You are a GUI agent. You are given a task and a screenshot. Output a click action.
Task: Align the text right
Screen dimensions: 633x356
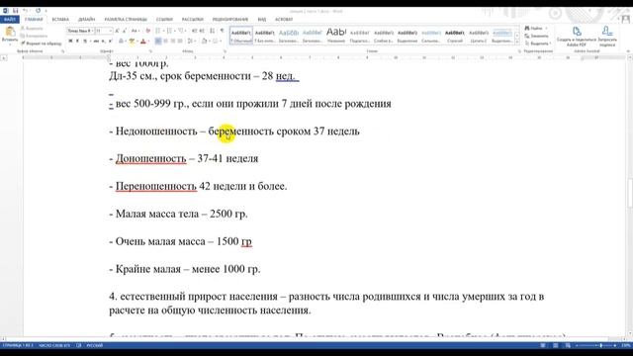click(173, 42)
